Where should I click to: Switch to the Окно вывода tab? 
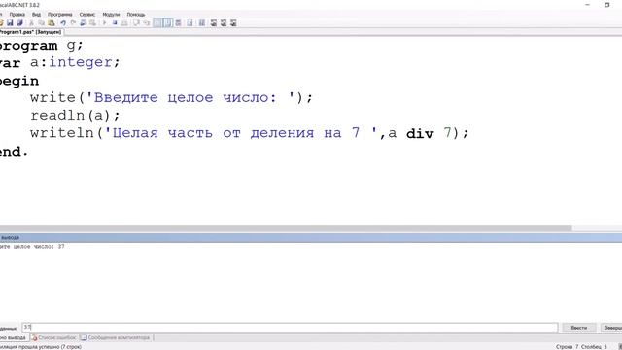tap(14, 337)
